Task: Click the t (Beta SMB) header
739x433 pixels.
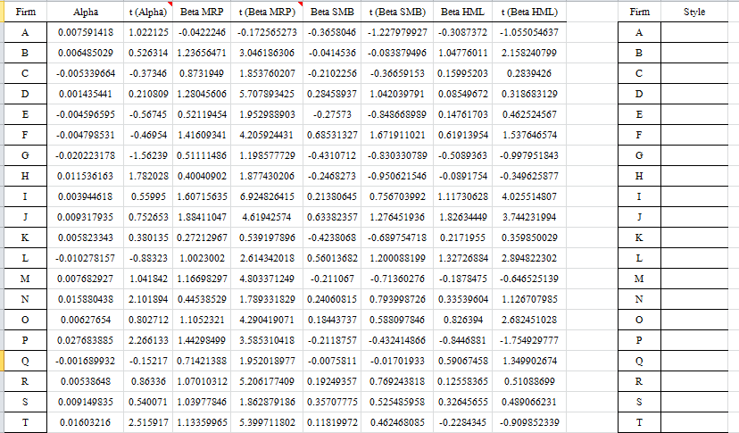Action: coord(397,12)
